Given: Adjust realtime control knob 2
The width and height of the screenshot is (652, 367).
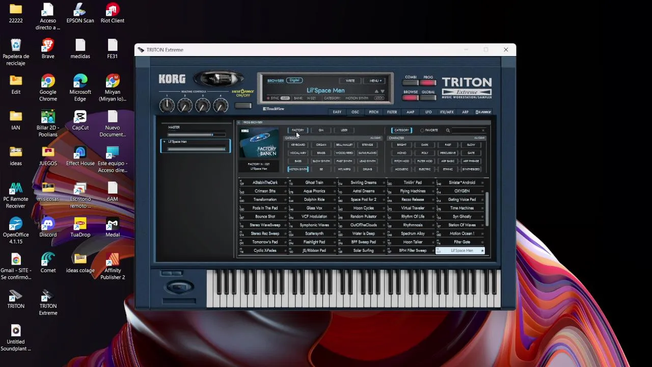Looking at the screenshot, I should 185,106.
